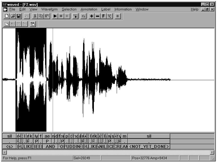
Task: Add a new annotation tier
Action: click(x=6, y=24)
